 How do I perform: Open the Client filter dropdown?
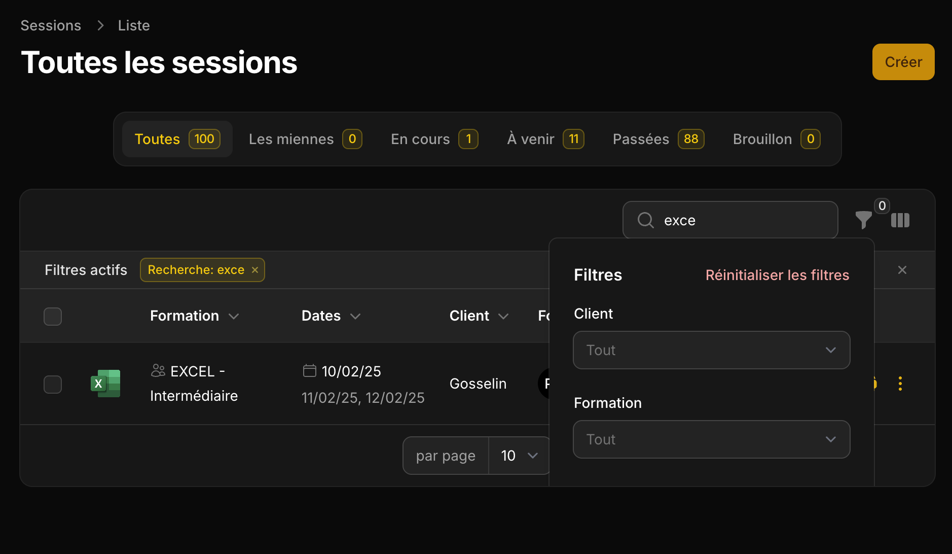coord(711,350)
